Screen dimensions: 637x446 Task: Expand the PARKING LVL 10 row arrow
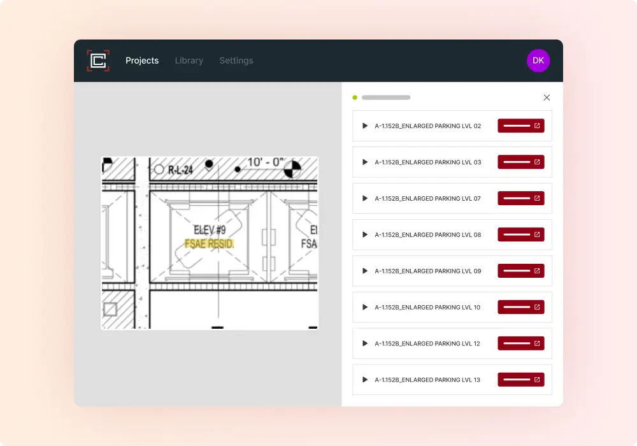[x=365, y=307]
